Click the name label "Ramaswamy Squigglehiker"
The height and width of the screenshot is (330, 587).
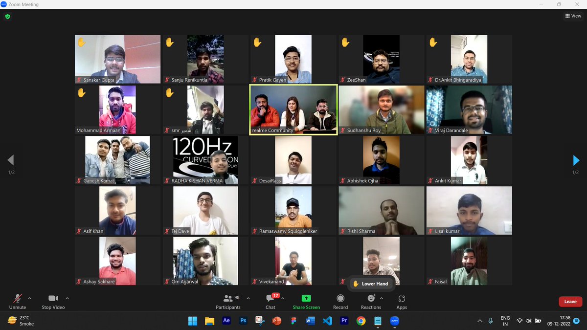tap(288, 231)
